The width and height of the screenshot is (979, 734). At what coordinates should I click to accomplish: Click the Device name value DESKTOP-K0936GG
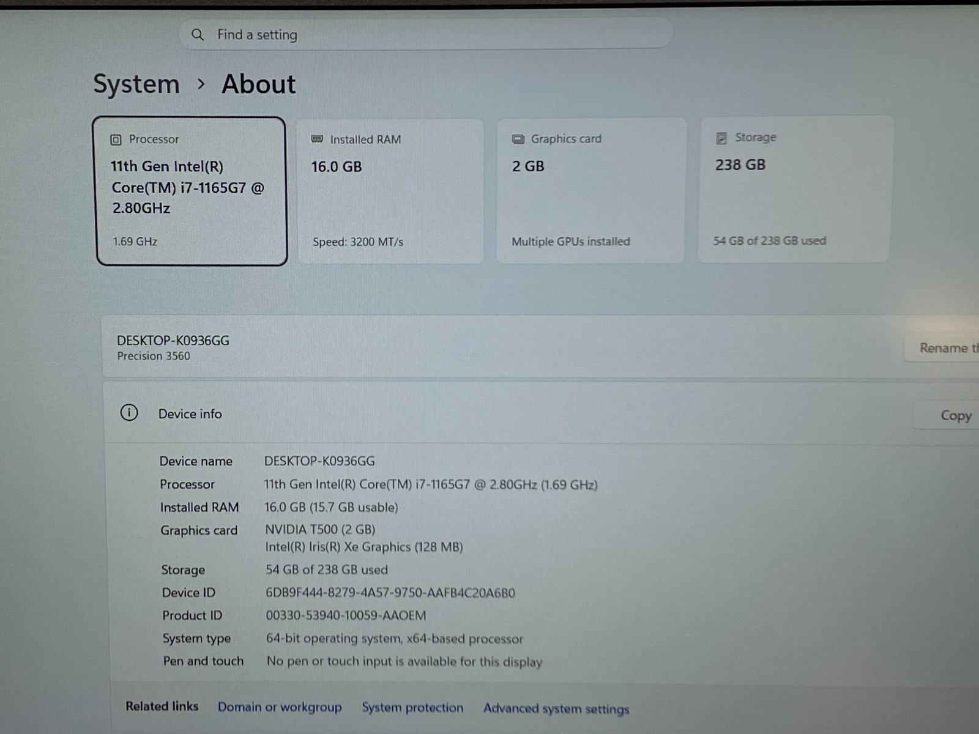(x=319, y=461)
